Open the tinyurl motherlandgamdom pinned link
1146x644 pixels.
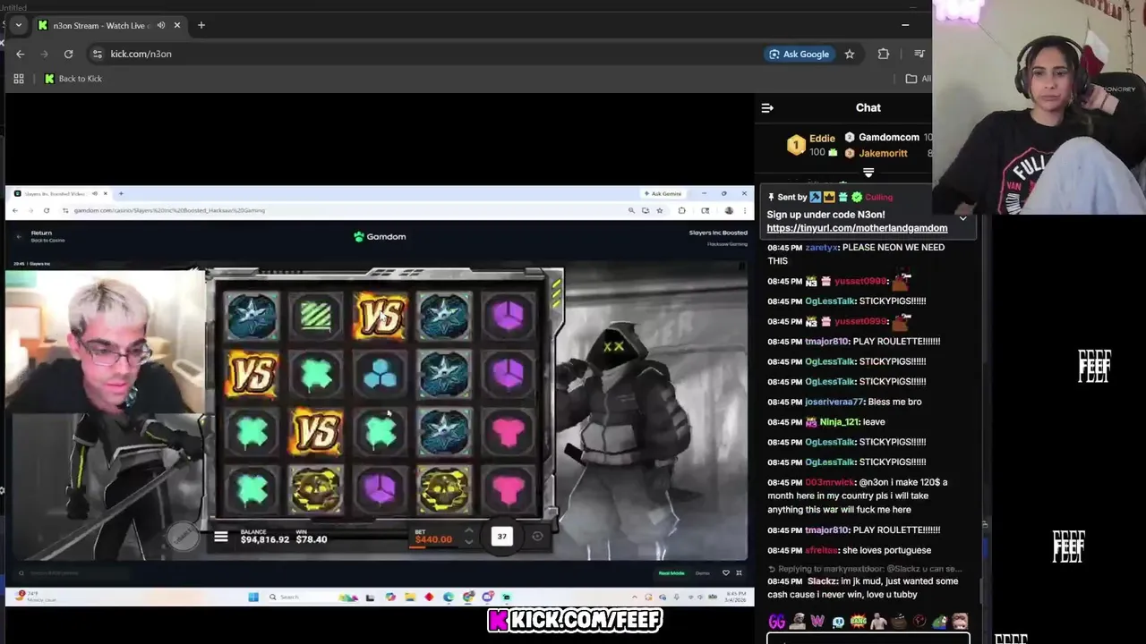pos(857,228)
